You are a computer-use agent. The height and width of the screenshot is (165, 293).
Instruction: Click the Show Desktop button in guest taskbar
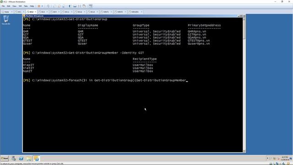point(291,159)
